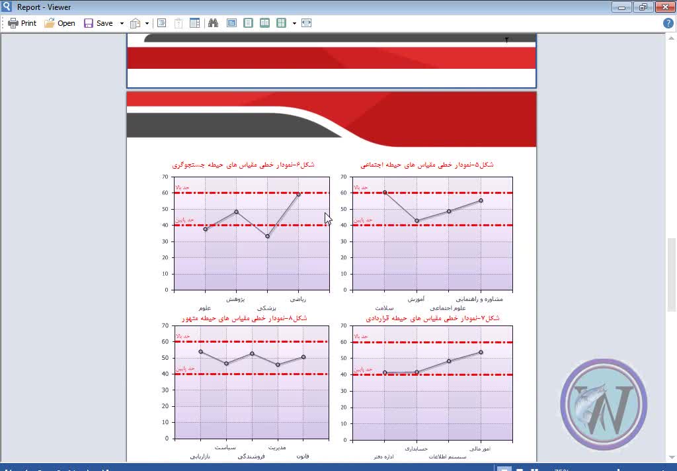This screenshot has width=677, height=471.
Task: Expand the Save format dropdown arrow
Action: 122,23
